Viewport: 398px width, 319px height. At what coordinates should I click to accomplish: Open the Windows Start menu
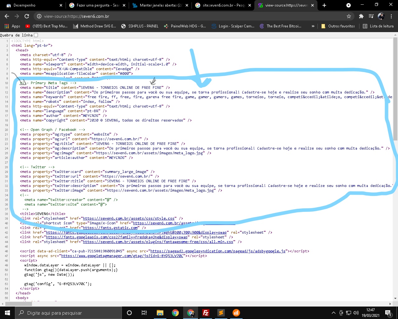tap(7, 313)
